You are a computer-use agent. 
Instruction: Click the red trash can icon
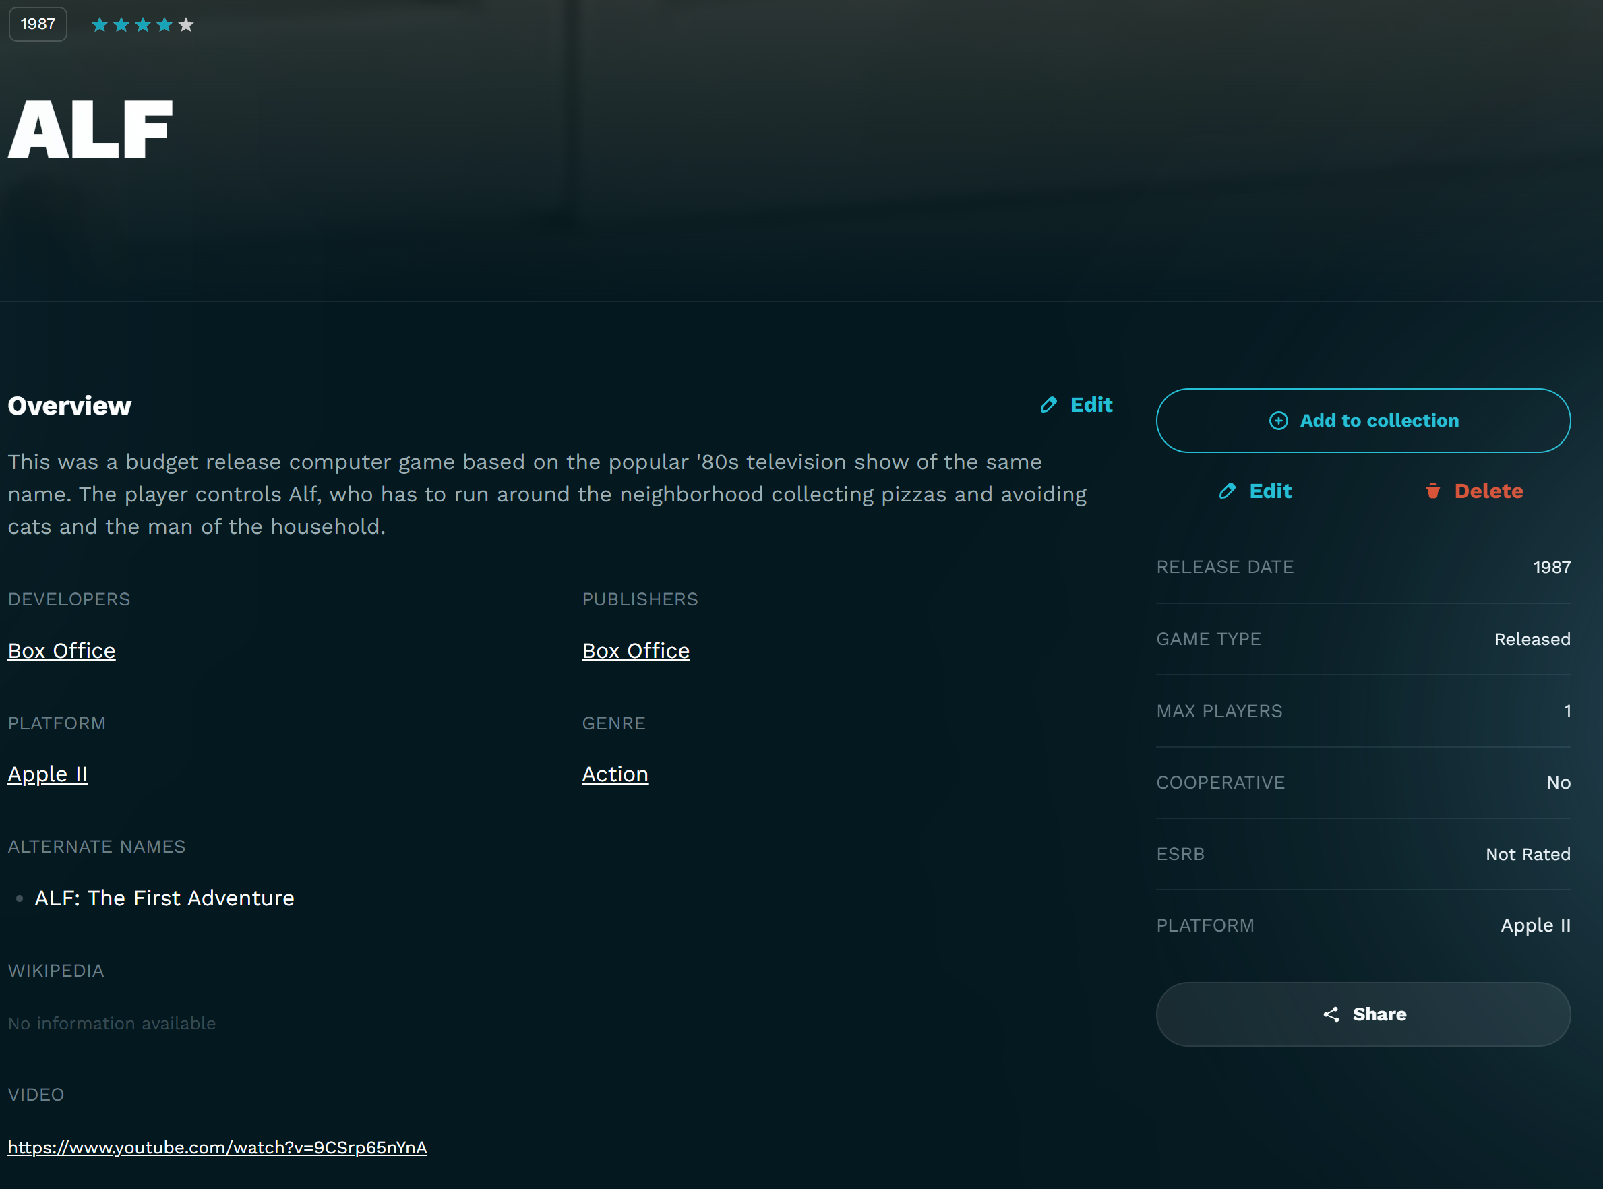(x=1433, y=491)
